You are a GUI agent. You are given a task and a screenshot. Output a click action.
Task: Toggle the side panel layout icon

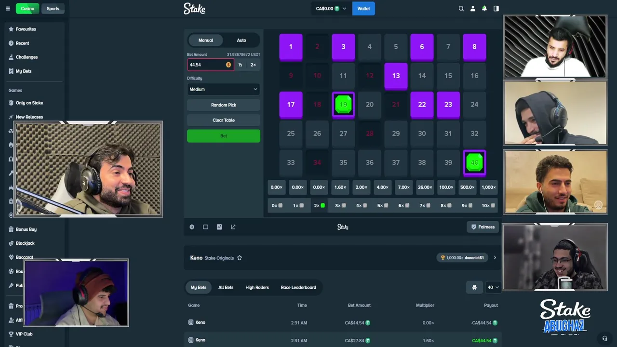pos(496,9)
